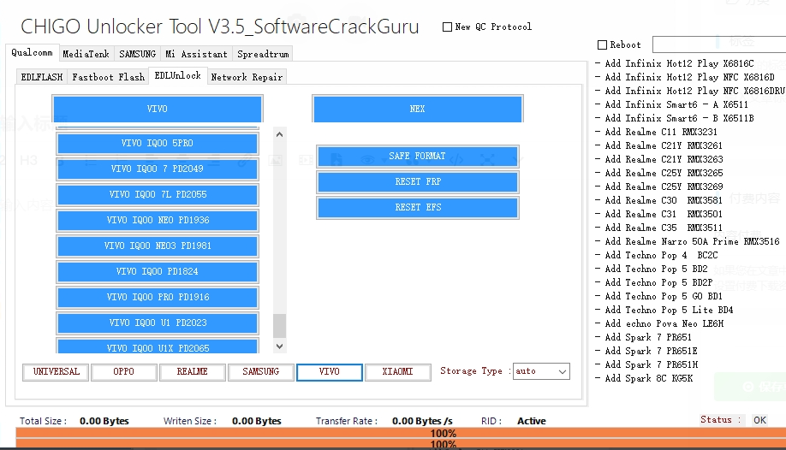Click the OK status value

(759, 420)
